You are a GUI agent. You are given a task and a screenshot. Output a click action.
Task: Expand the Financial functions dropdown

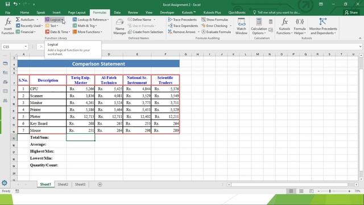point(26,32)
